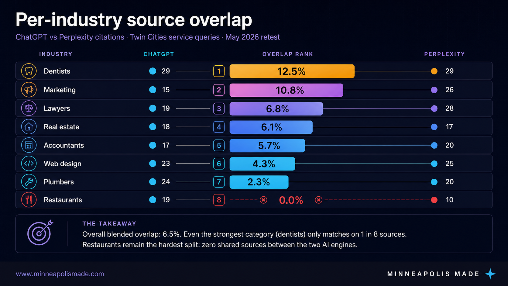Click the Perplexity count 28 for Lawyers

(x=449, y=108)
